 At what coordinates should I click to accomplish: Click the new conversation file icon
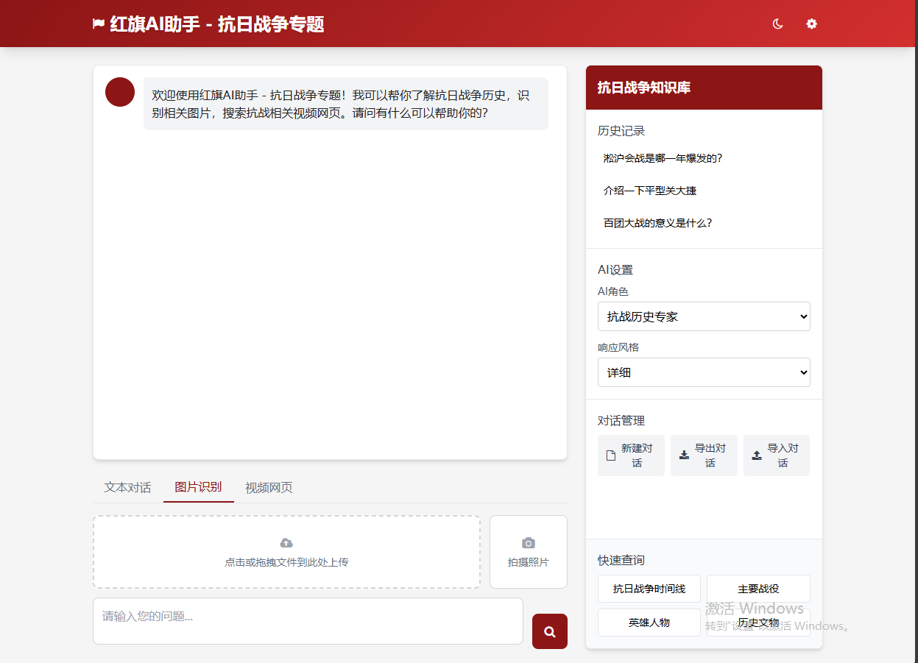point(611,455)
